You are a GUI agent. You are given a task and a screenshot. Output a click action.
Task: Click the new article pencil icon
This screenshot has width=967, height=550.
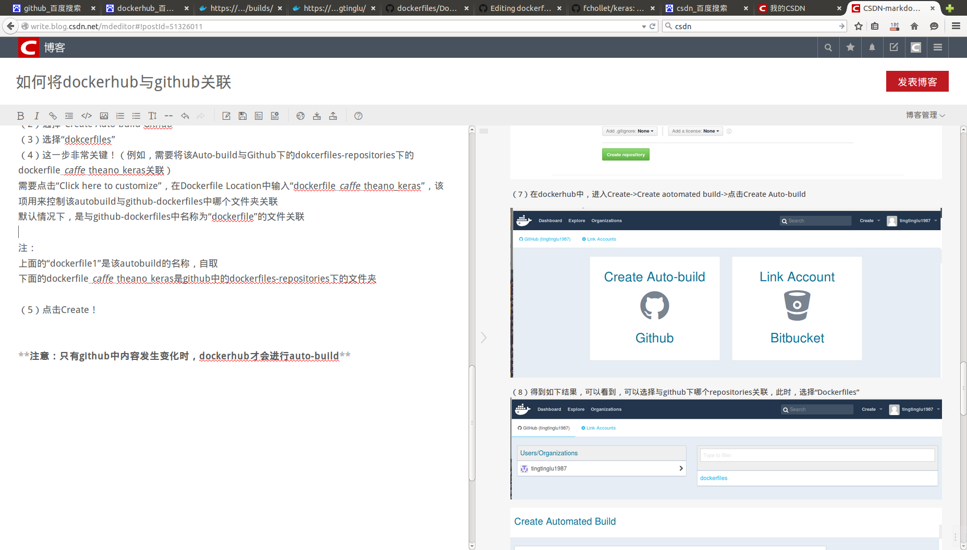click(226, 116)
